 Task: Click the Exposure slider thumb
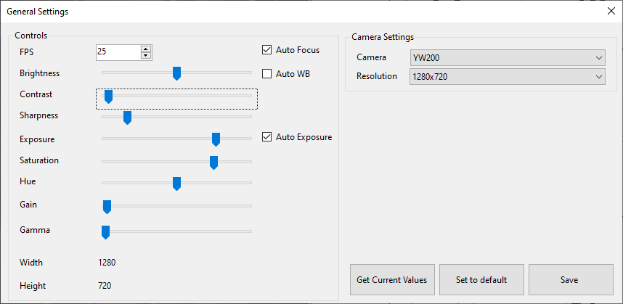coord(216,140)
